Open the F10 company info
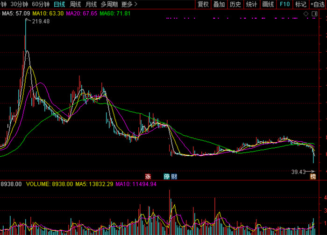Screen dimensions: 327x235 click(x=284, y=4)
